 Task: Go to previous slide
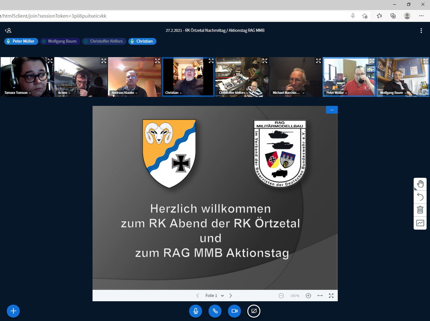click(197, 295)
